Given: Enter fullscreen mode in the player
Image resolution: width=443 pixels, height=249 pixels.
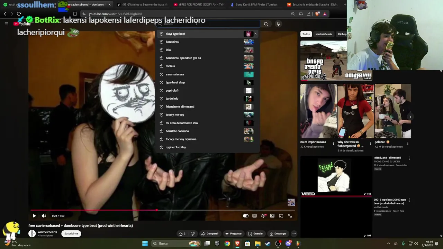Looking at the screenshot, I should point(290,216).
